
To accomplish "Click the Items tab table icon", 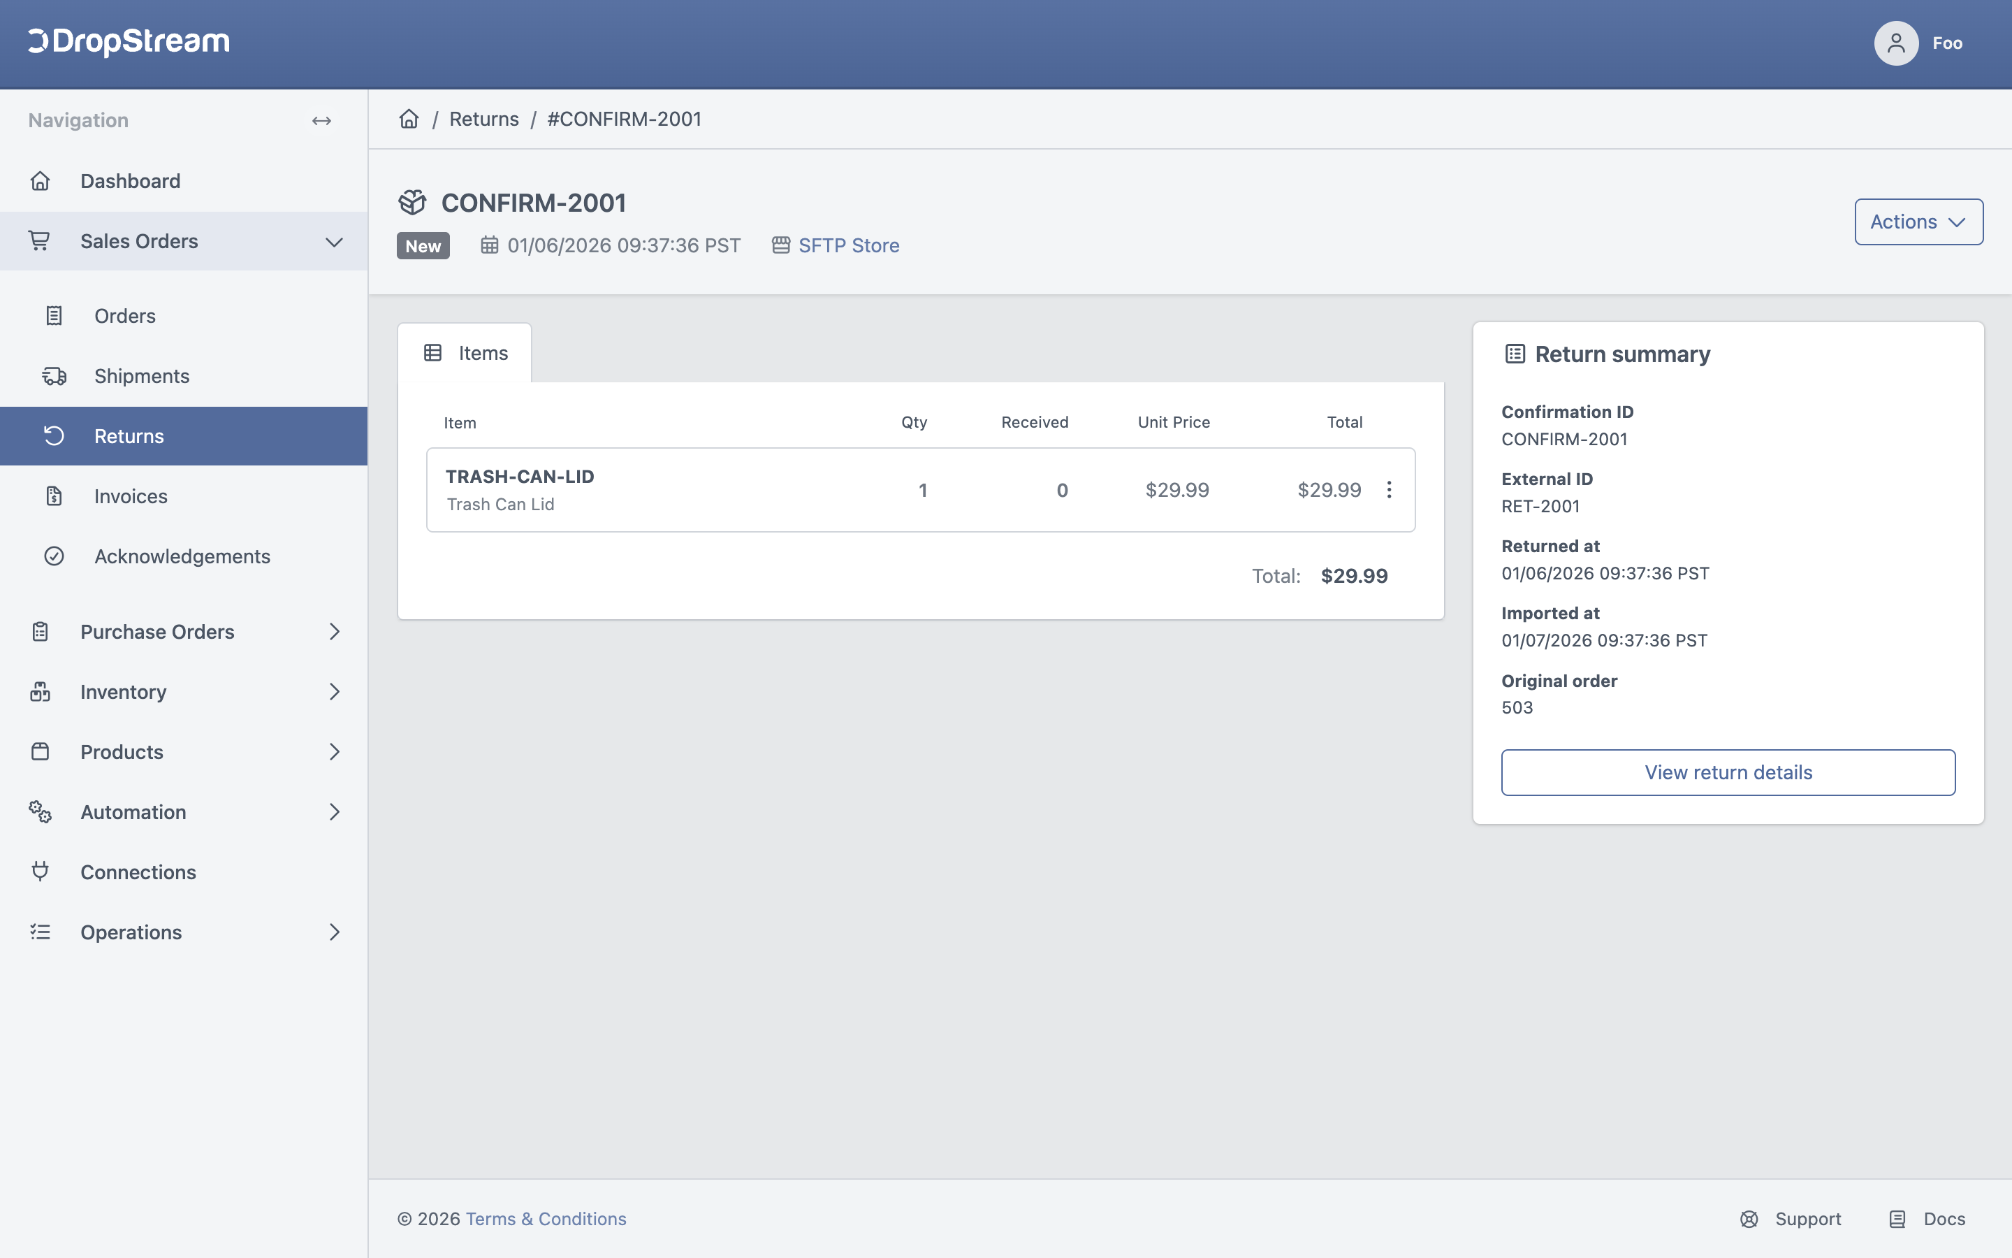I will 433,353.
